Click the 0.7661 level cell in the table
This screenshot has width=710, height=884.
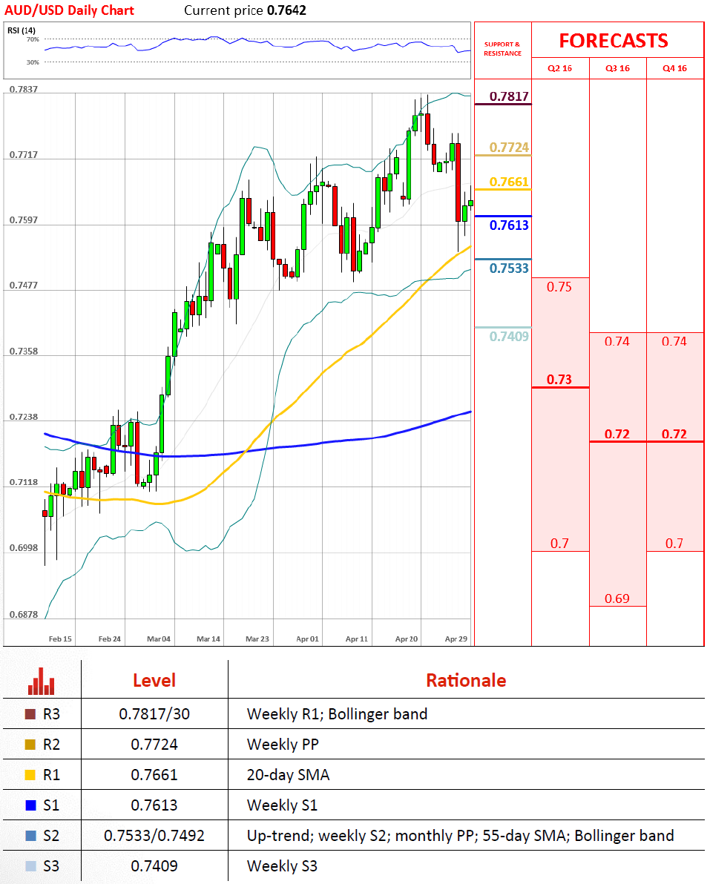pyautogui.click(x=154, y=775)
